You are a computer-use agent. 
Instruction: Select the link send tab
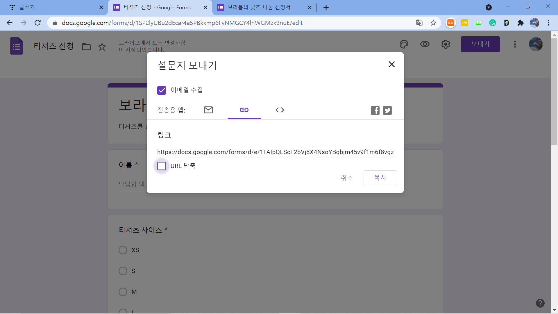coord(244,110)
